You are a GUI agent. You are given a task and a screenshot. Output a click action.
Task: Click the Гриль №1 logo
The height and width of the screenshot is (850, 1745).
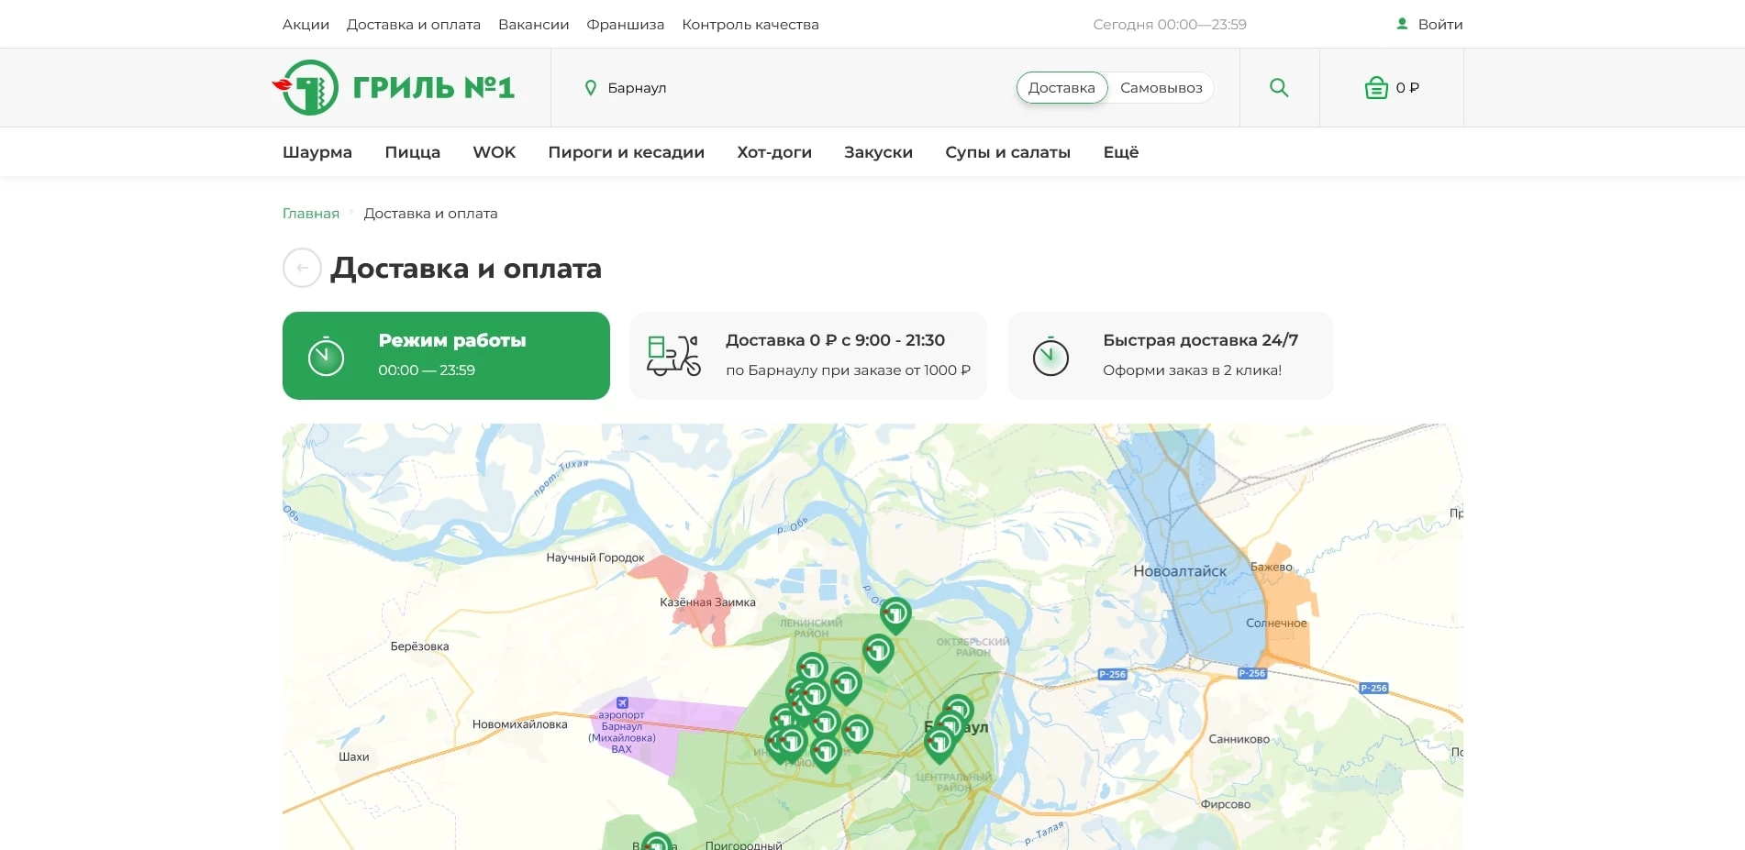pyautogui.click(x=395, y=87)
